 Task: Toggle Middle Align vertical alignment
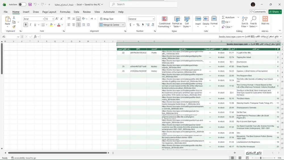[x=74, y=19]
